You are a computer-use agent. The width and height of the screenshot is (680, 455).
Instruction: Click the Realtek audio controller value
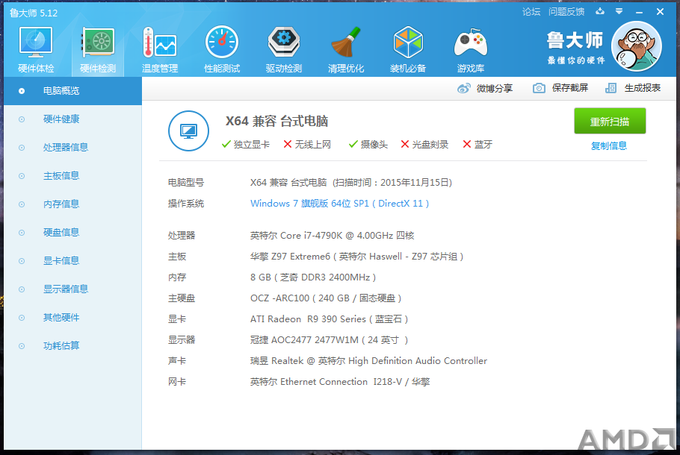coord(368,361)
